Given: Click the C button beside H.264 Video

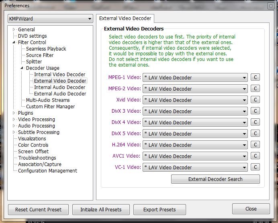Looking at the screenshot, I should (255, 145).
